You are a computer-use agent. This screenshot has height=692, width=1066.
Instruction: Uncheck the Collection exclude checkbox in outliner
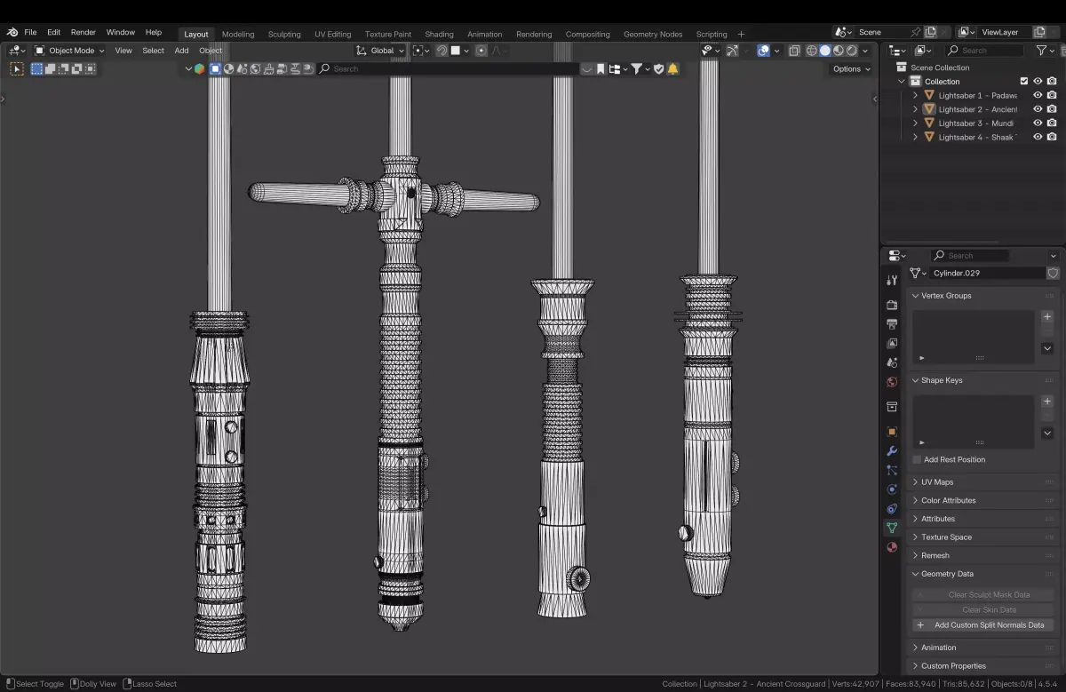click(1023, 82)
